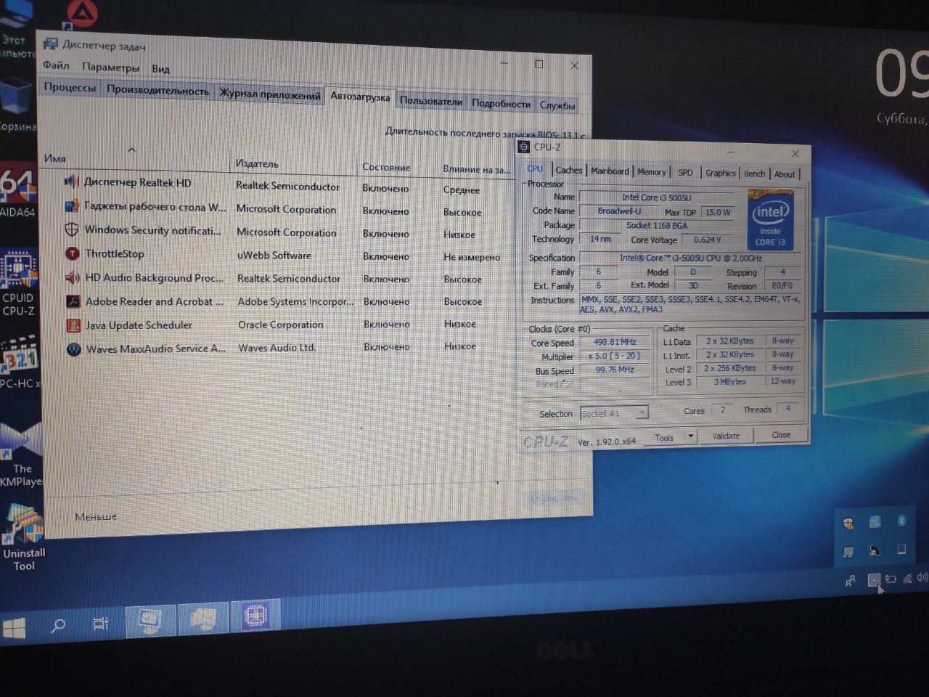The image size is (929, 697).
Task: Click the battery power tray icon
Action: pos(890,579)
